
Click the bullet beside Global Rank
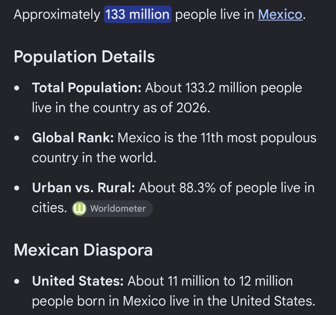pos(17,138)
